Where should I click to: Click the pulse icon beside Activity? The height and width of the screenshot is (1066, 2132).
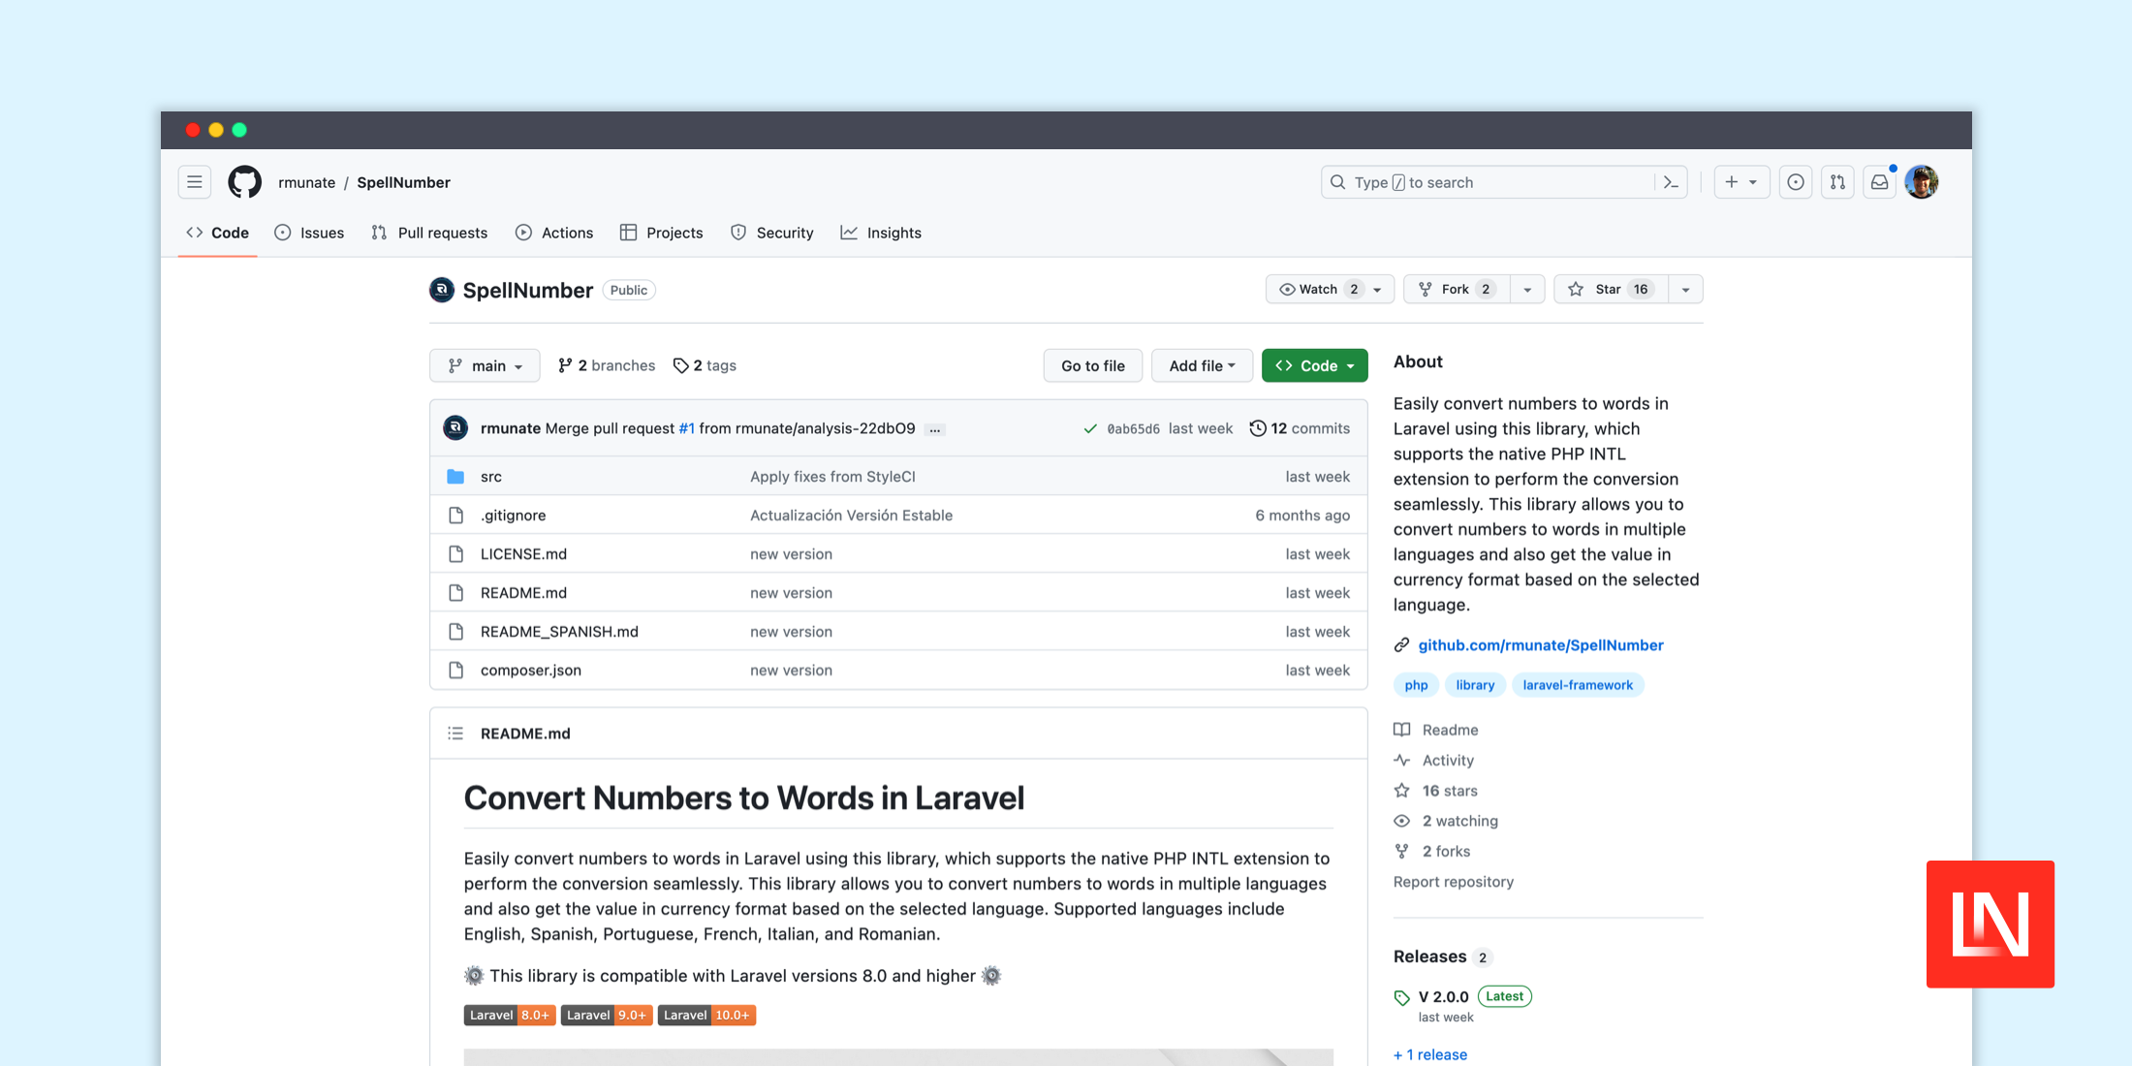1402,761
